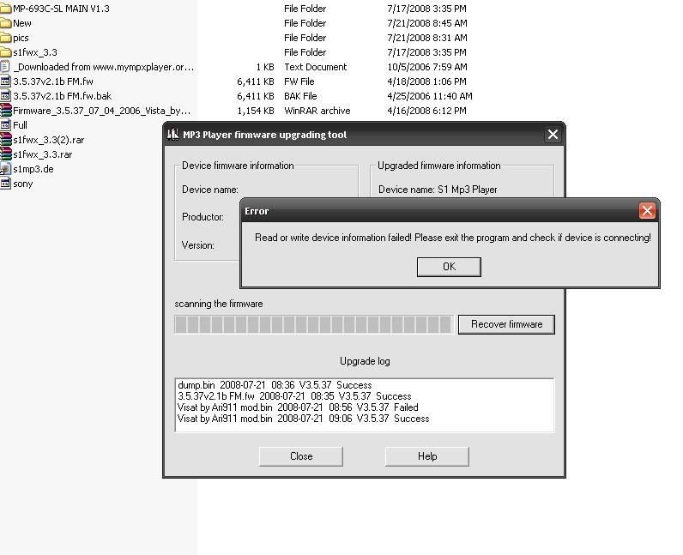Select the New folder icon
This screenshot has height=555, width=683.
click(6, 23)
